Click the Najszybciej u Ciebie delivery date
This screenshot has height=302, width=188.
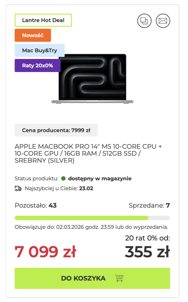(x=86, y=188)
